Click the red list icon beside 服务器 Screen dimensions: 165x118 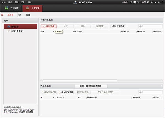pos(2,15)
